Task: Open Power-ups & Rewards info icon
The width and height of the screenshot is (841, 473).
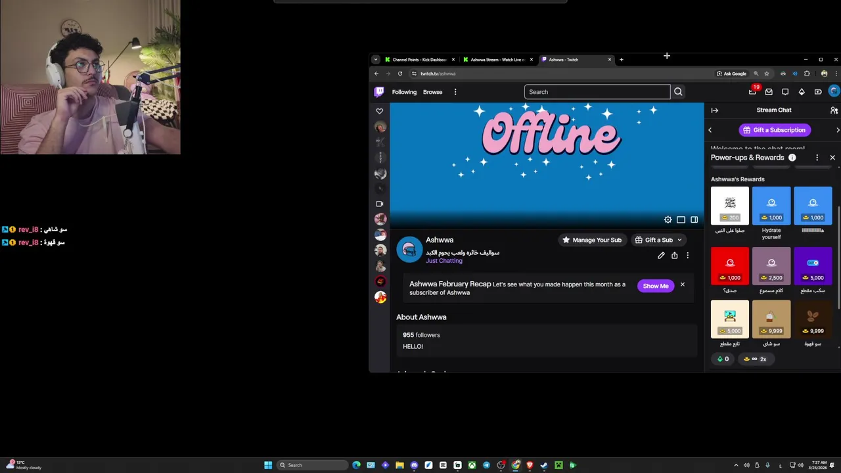Action: tap(792, 158)
